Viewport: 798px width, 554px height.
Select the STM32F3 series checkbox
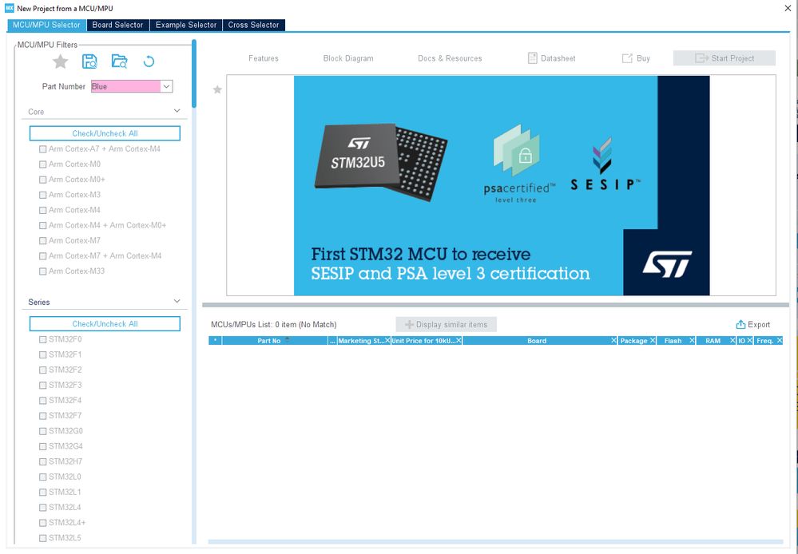click(43, 385)
